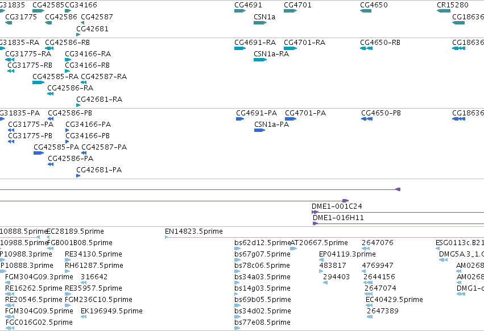
Task: Select the bs62d12.5prime EST glyph
Action: [x=237, y=249]
